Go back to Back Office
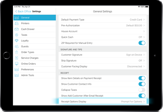The image size is (163, 112). (x=23, y=11)
